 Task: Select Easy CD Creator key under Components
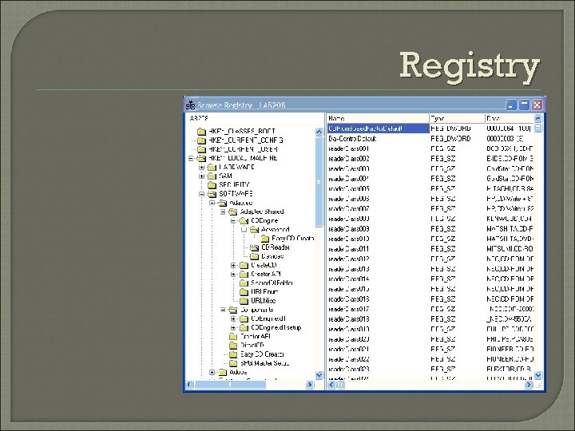pyautogui.click(x=262, y=354)
